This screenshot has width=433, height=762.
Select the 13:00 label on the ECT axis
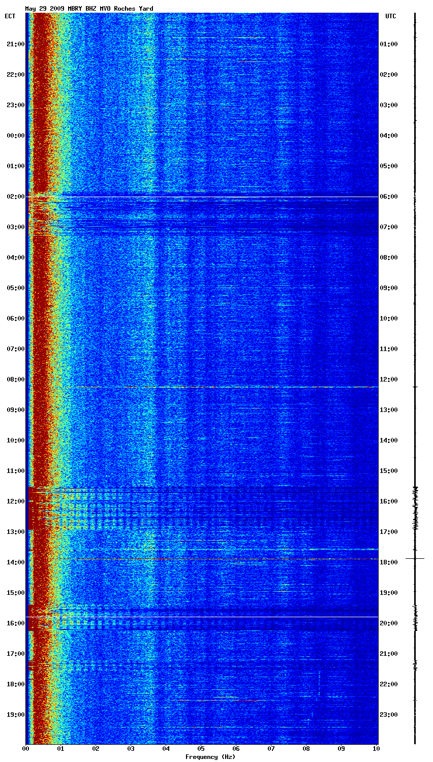tap(15, 532)
